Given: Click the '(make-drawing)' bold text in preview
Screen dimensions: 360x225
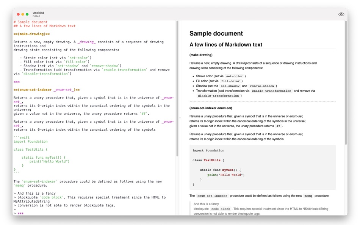Looking at the screenshot, I should click(201, 55).
